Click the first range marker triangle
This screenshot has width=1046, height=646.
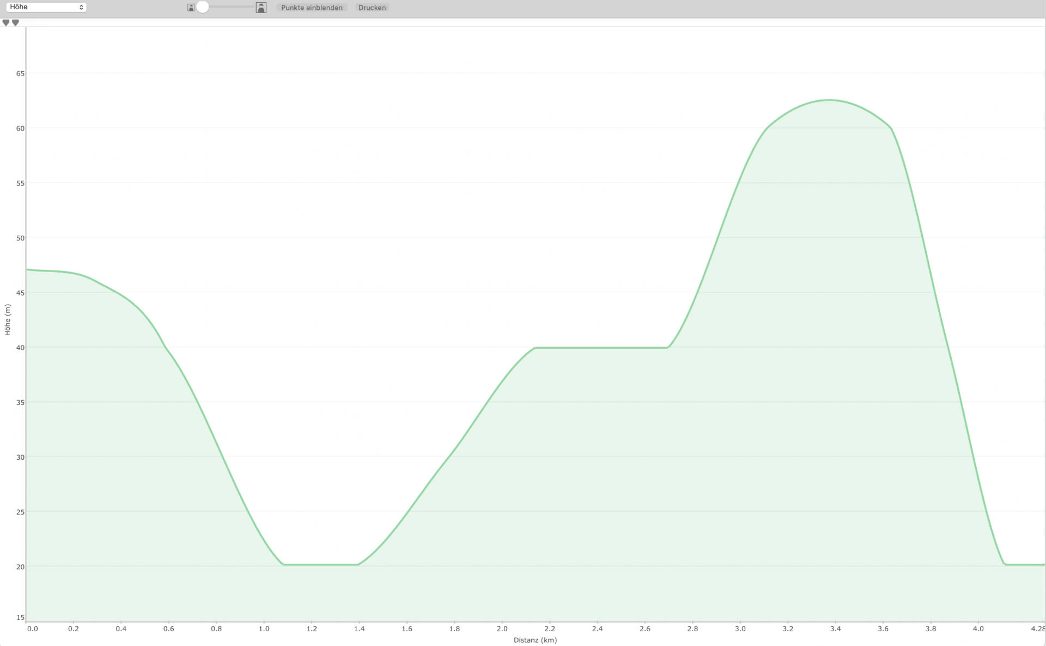6,23
